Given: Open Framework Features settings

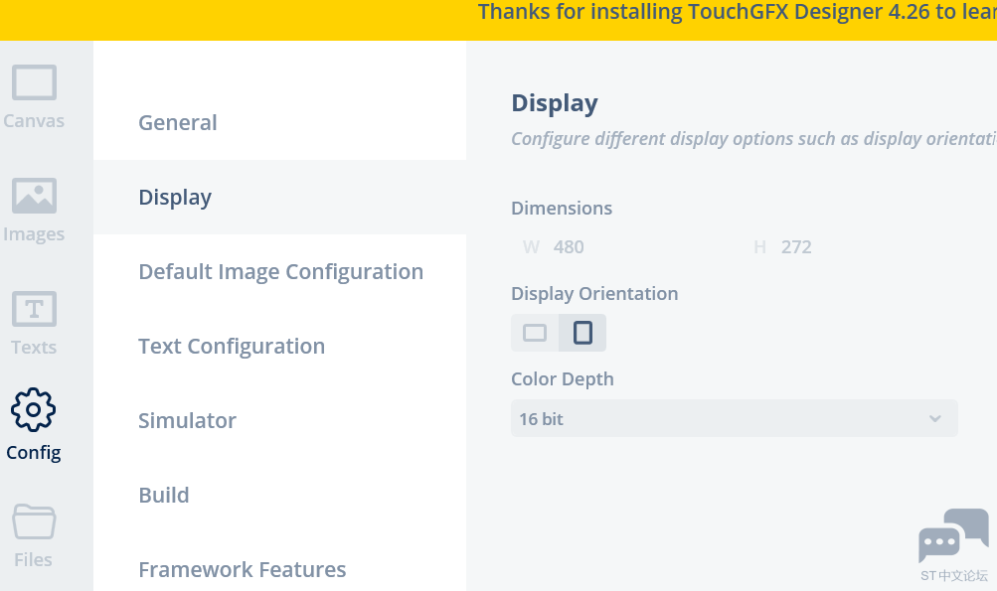Looking at the screenshot, I should [x=279, y=569].
